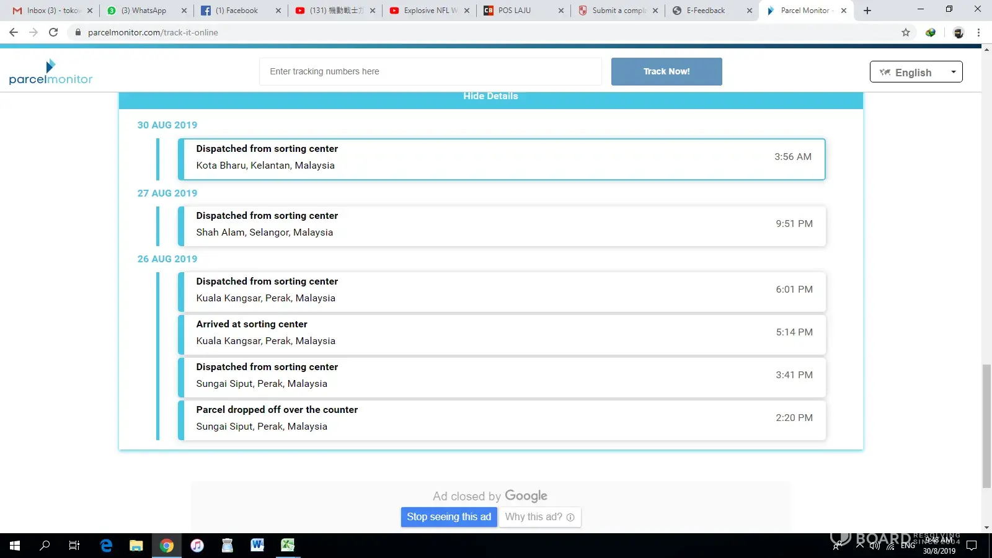Open Task View from the taskbar
Image resolution: width=992 pixels, height=558 pixels.
pos(74,546)
